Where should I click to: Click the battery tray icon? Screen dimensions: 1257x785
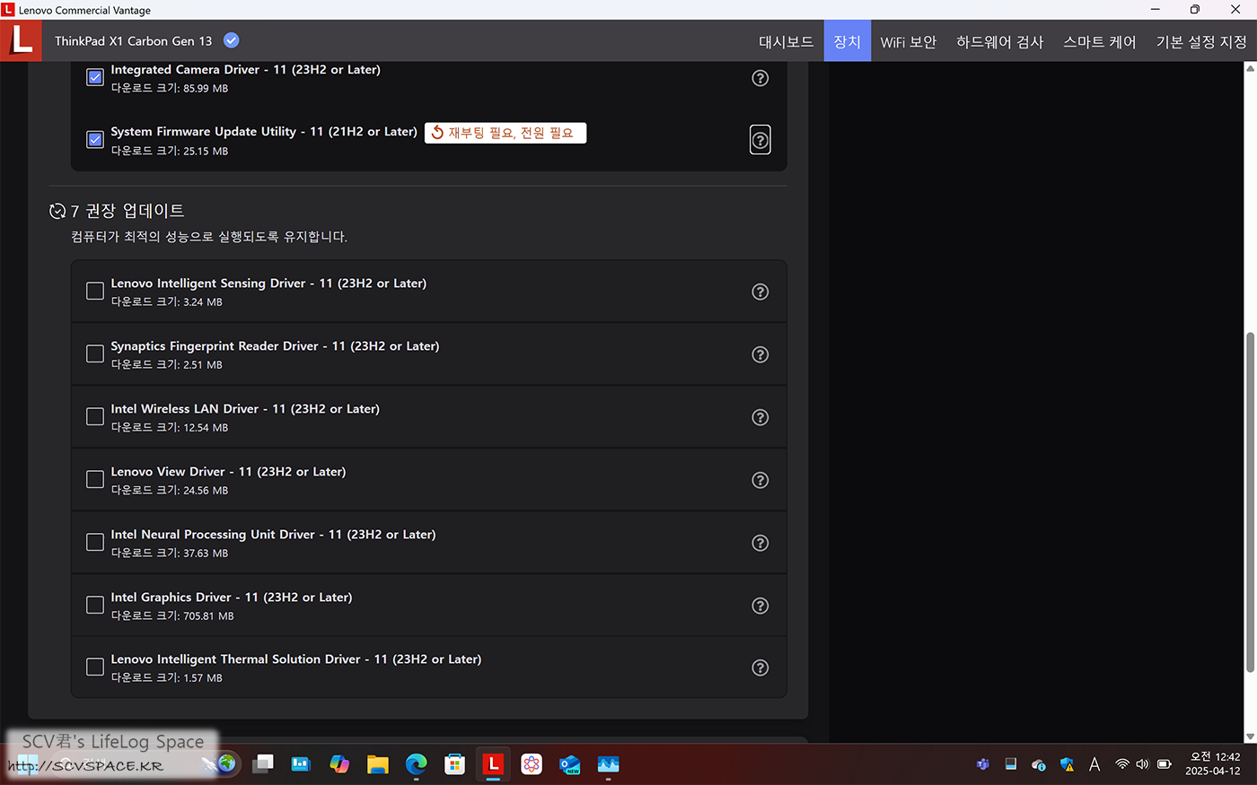[1165, 764]
